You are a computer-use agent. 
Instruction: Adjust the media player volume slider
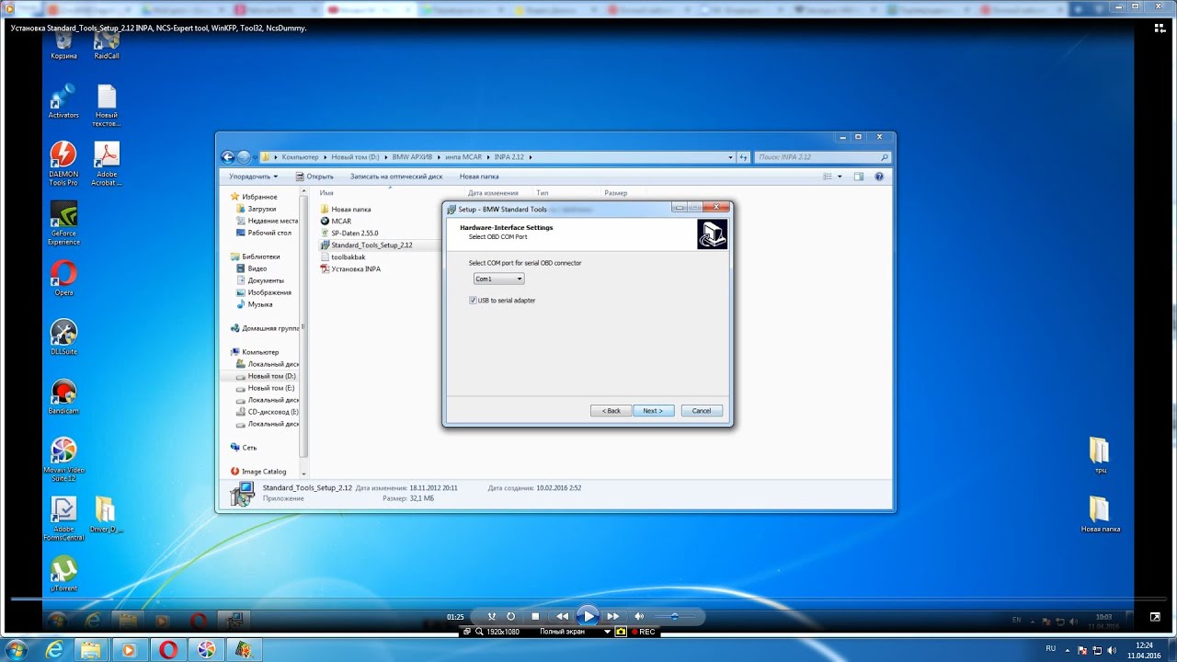677,616
